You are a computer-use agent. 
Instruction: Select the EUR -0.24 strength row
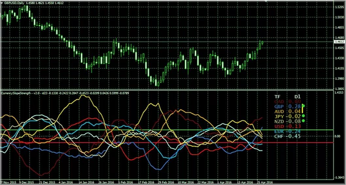[287, 131]
